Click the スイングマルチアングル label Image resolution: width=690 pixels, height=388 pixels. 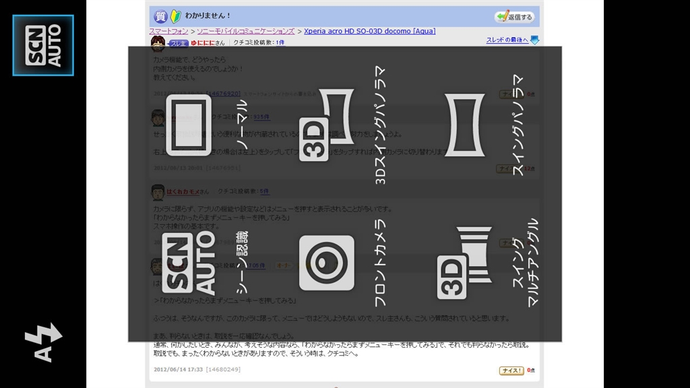(x=526, y=263)
